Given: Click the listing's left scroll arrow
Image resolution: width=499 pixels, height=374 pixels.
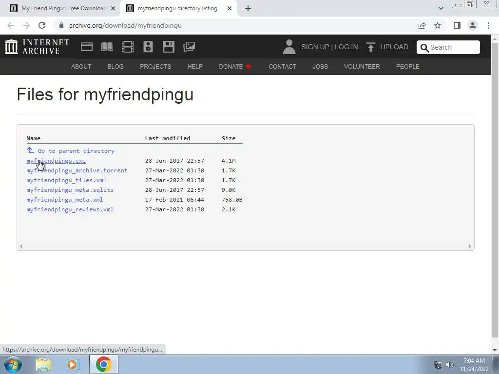Looking at the screenshot, I should pyautogui.click(x=21, y=246).
